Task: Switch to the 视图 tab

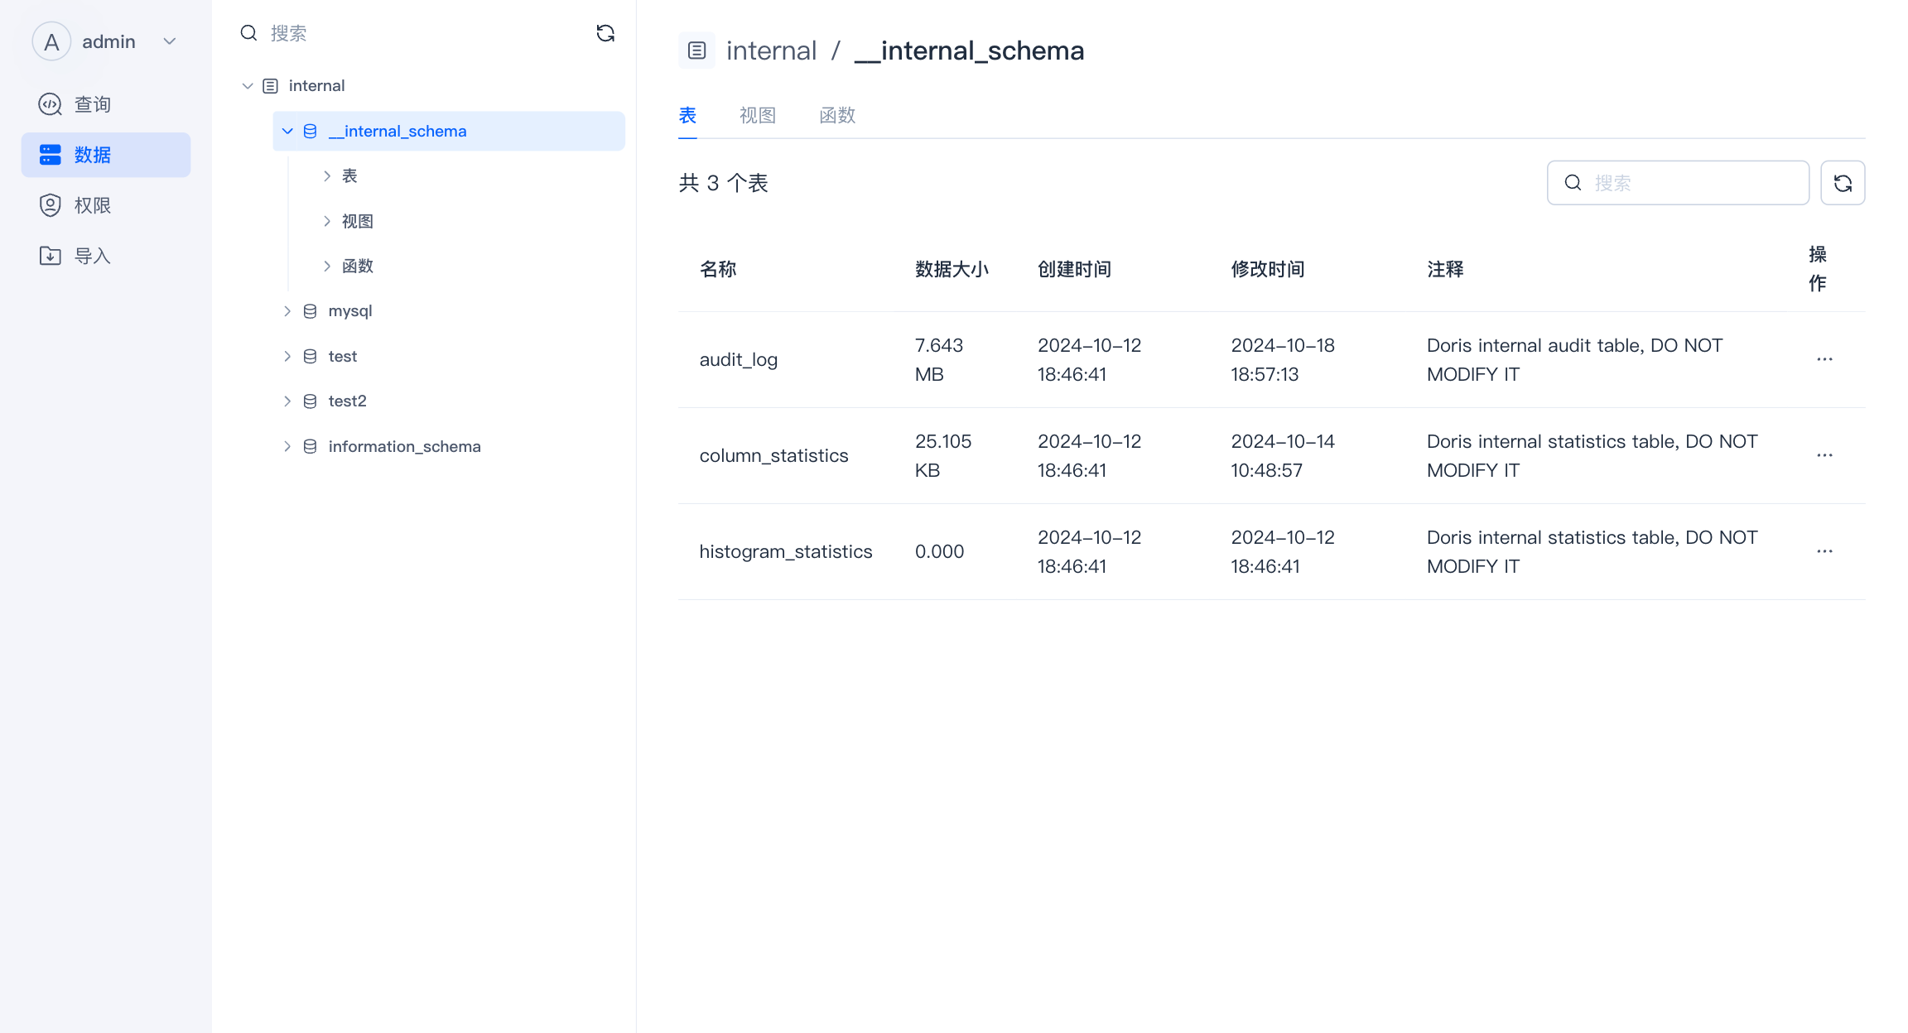Action: pos(756,115)
